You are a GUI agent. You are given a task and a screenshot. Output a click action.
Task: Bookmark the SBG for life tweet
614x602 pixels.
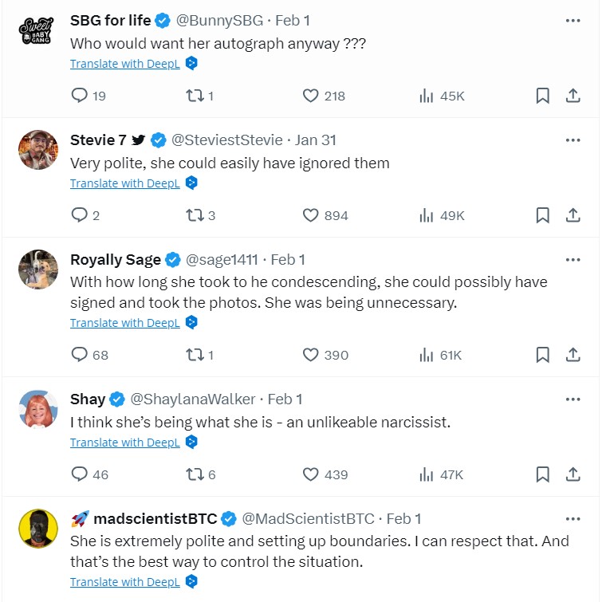click(542, 96)
